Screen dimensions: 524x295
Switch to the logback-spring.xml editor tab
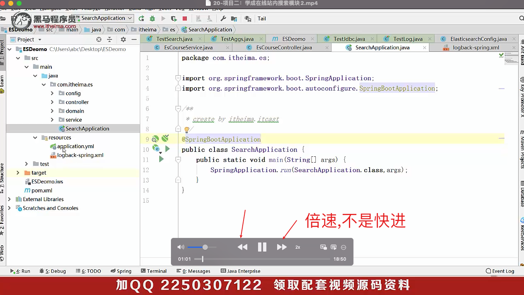475,48
